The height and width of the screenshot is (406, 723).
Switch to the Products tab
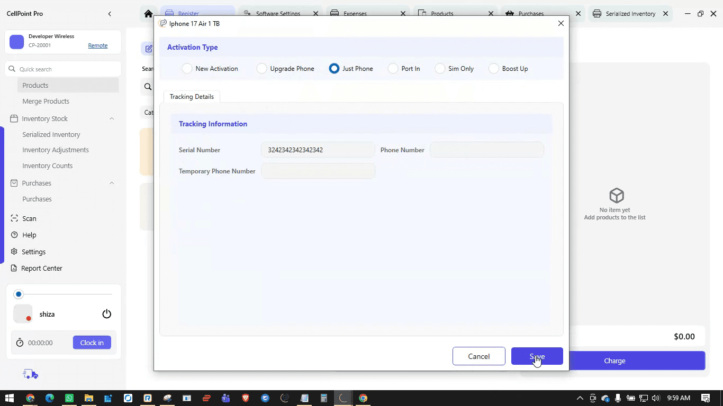(455, 14)
